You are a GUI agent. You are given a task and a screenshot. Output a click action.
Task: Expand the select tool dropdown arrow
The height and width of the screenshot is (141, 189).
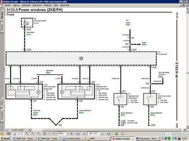point(49,134)
